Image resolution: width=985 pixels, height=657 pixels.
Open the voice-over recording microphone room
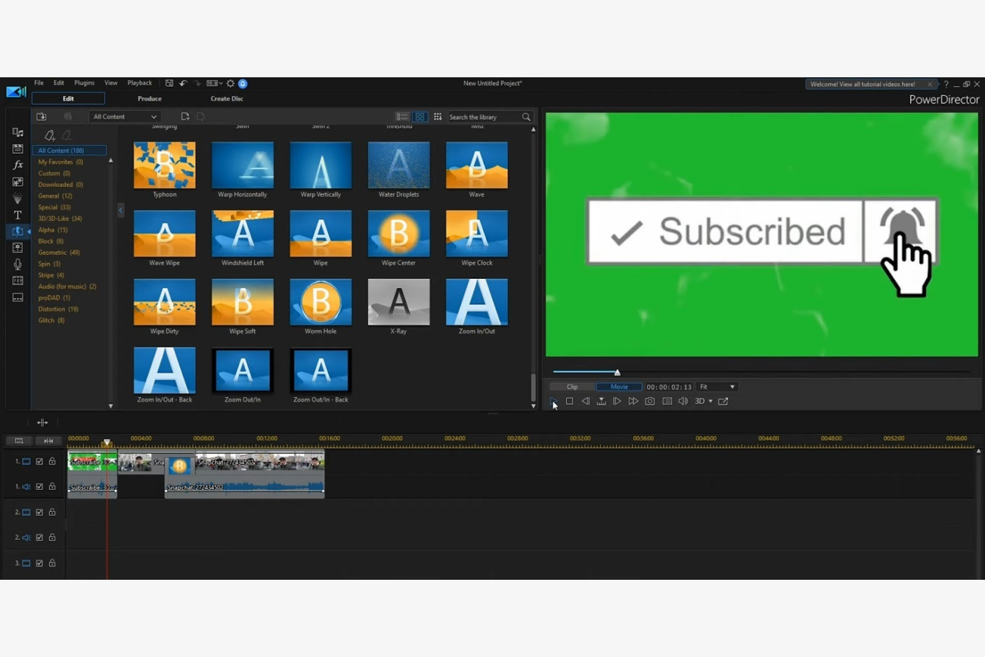click(x=18, y=263)
